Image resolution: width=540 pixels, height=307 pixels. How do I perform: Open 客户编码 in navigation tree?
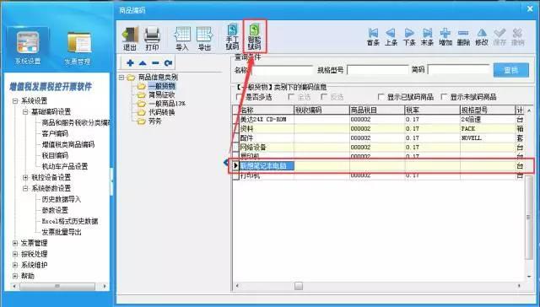pos(55,133)
